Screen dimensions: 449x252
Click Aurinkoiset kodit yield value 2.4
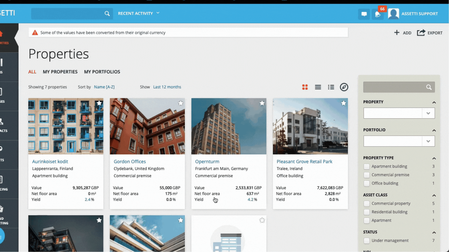87,200
